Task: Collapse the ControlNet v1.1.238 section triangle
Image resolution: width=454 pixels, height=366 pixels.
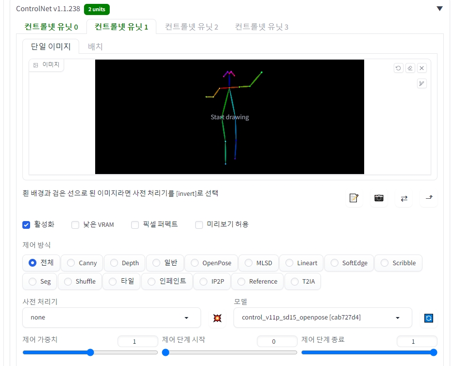Action: 439,9
